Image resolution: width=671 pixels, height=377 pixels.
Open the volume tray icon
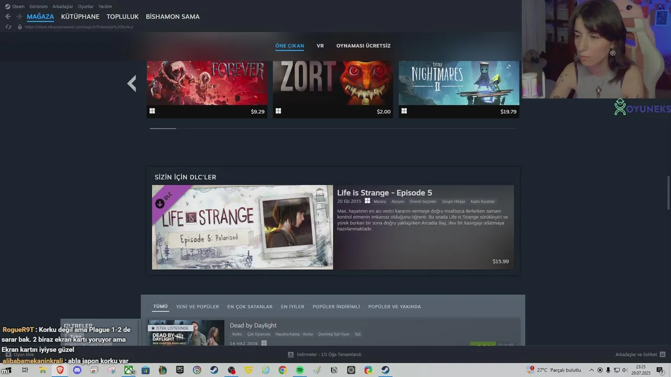click(625, 370)
